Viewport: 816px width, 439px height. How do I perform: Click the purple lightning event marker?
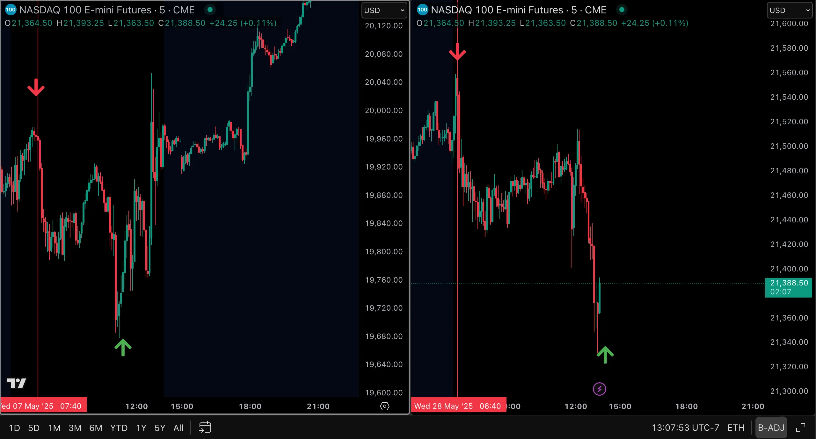click(x=599, y=389)
